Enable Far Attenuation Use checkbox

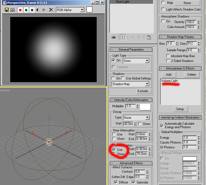114,149
